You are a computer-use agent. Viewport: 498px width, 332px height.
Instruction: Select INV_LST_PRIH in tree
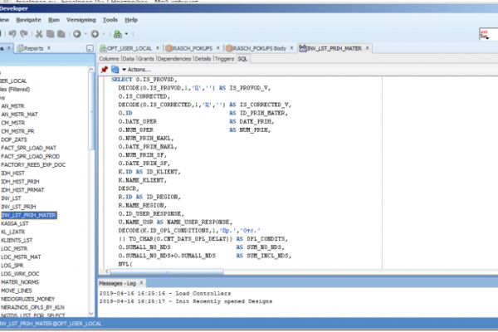(18, 207)
